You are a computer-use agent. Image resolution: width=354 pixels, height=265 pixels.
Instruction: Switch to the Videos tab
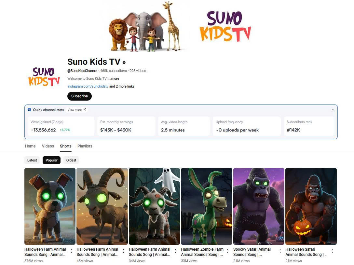pyautogui.click(x=48, y=146)
